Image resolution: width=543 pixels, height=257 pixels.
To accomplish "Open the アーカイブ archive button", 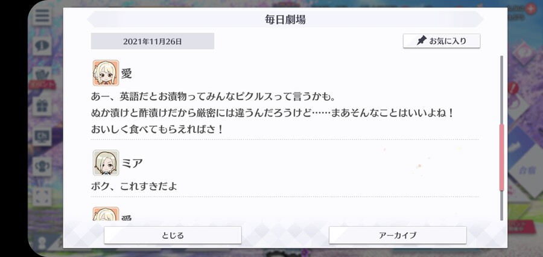I will [x=398, y=235].
